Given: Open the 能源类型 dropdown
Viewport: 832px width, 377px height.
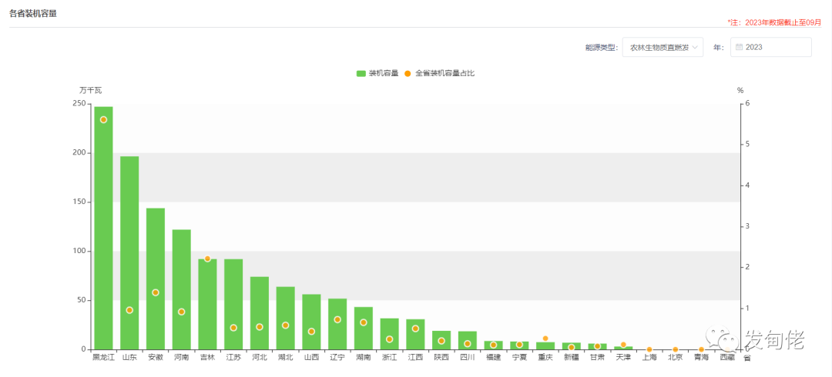Looking at the screenshot, I should click(x=663, y=47).
